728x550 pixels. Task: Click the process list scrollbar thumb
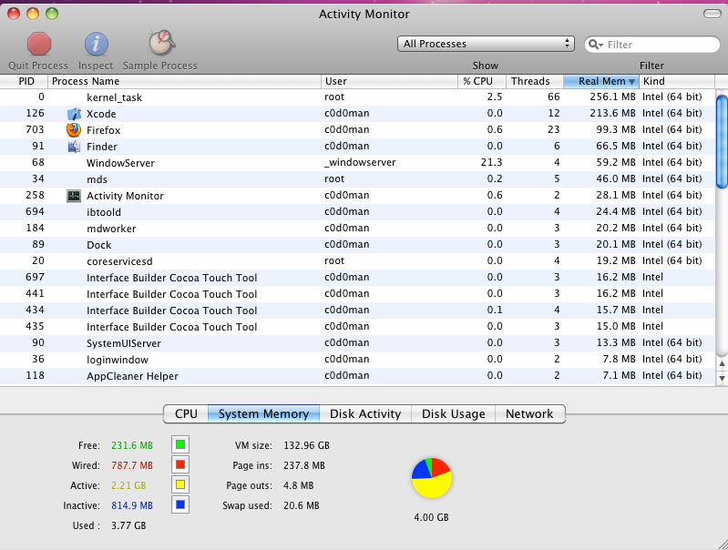click(722, 141)
